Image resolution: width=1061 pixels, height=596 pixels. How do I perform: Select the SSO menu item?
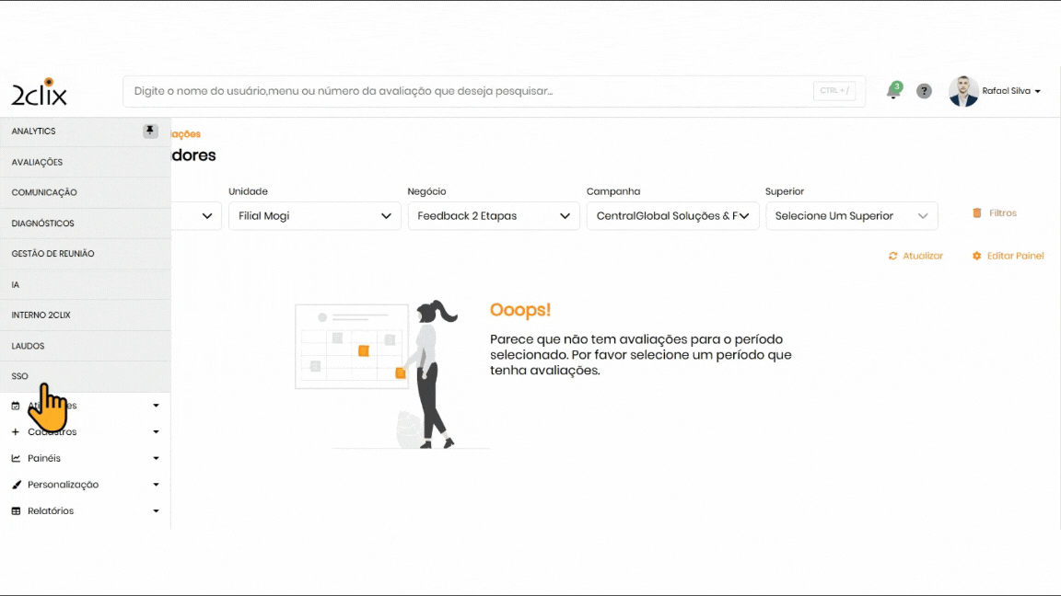(20, 376)
